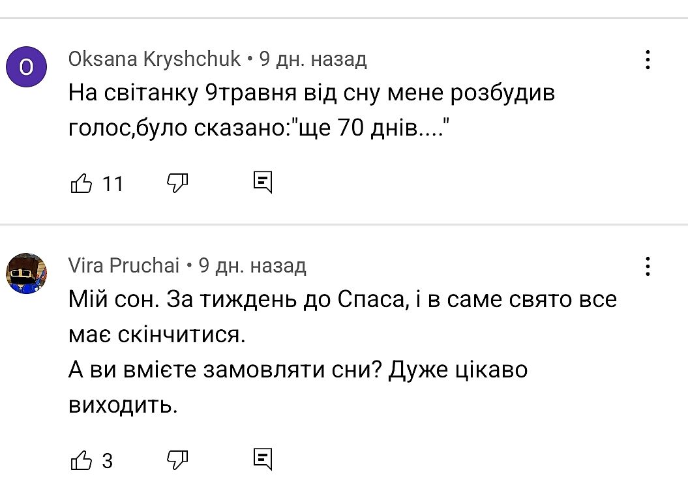
Task: Open options menu for Oksana Kryshchuk's comment
Action: click(x=648, y=60)
